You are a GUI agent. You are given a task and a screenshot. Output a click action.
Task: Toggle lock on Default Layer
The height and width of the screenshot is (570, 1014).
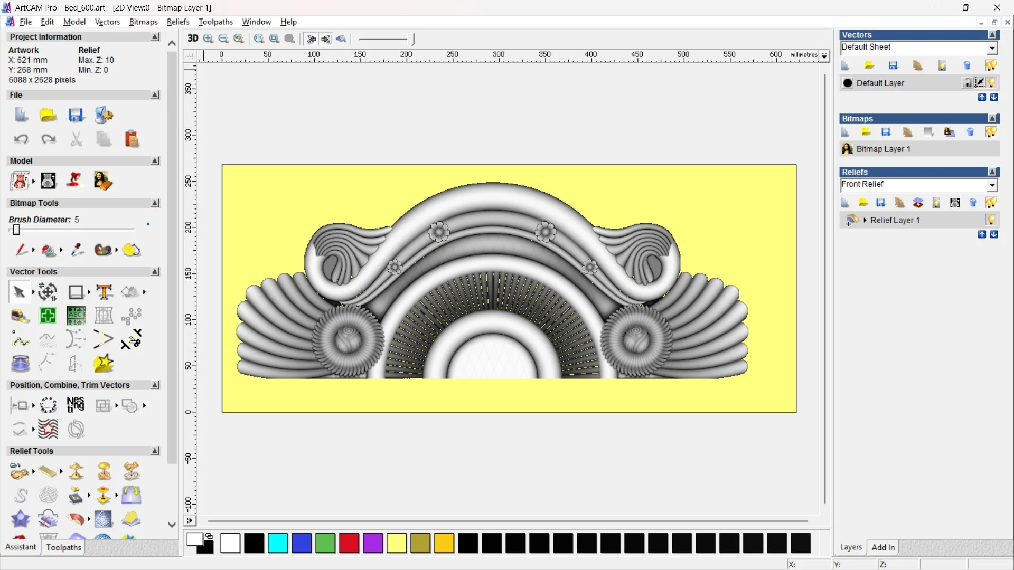click(x=968, y=83)
